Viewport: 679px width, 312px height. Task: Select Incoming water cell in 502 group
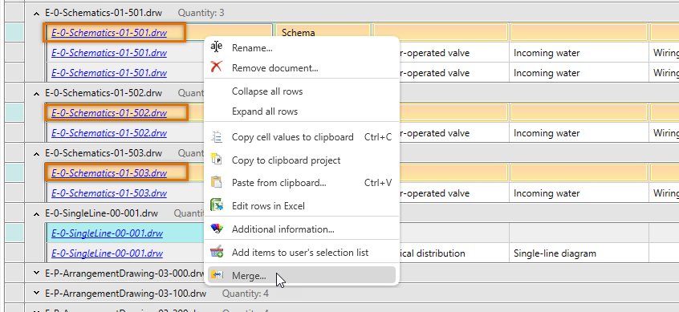point(579,133)
